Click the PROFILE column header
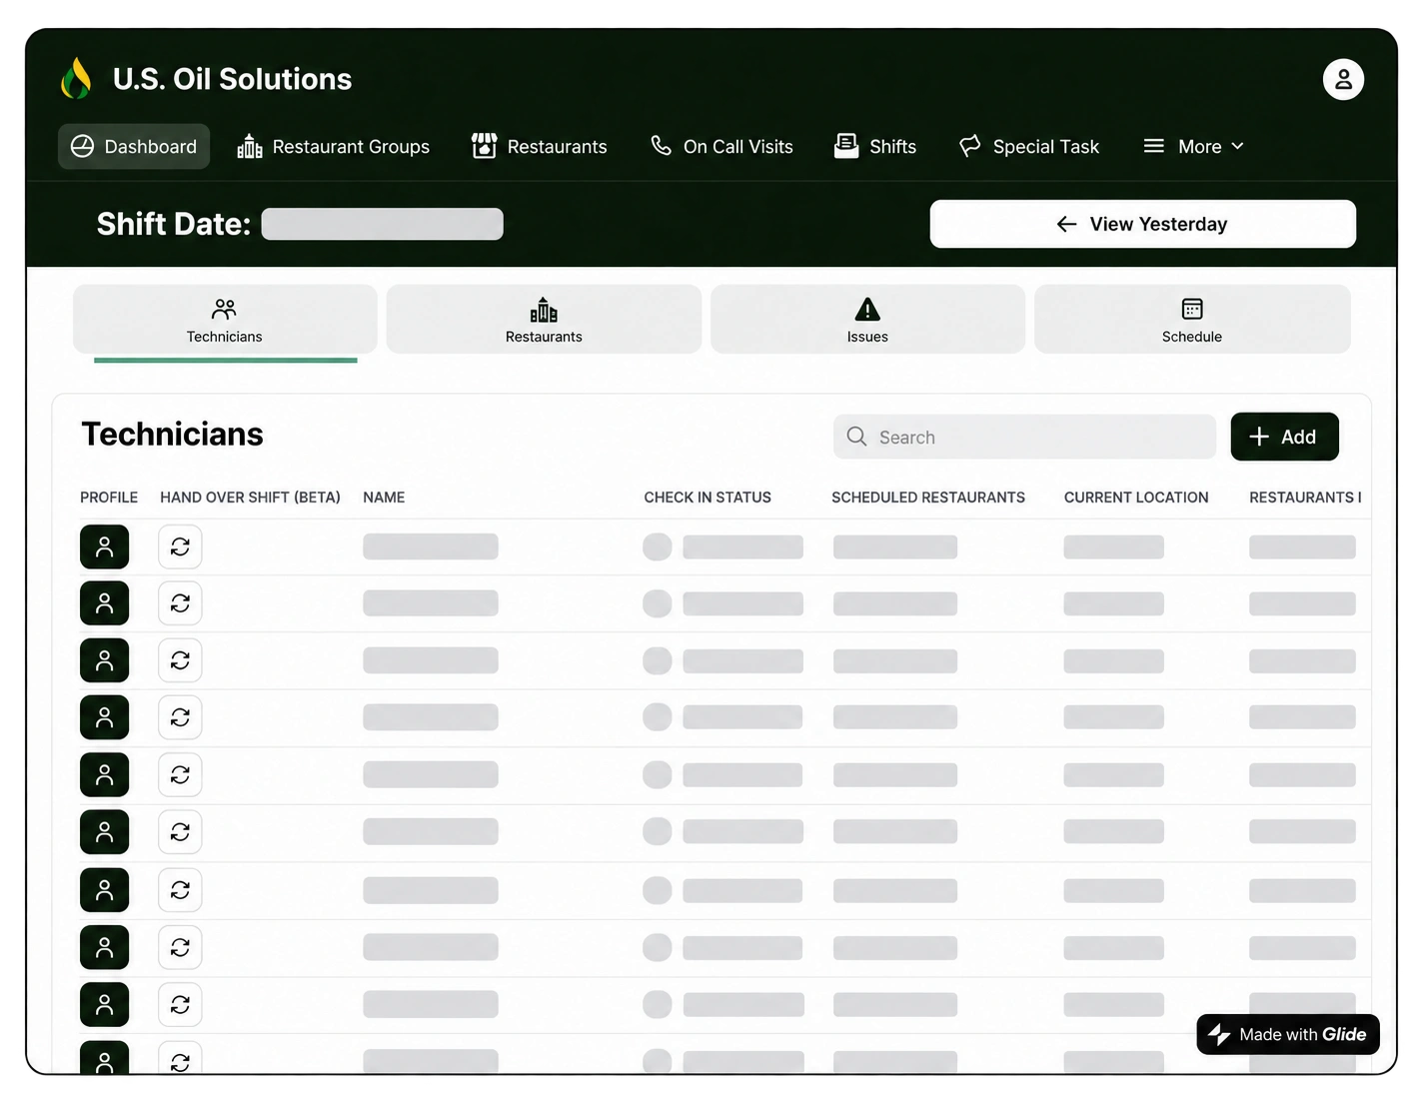 pos(109,498)
